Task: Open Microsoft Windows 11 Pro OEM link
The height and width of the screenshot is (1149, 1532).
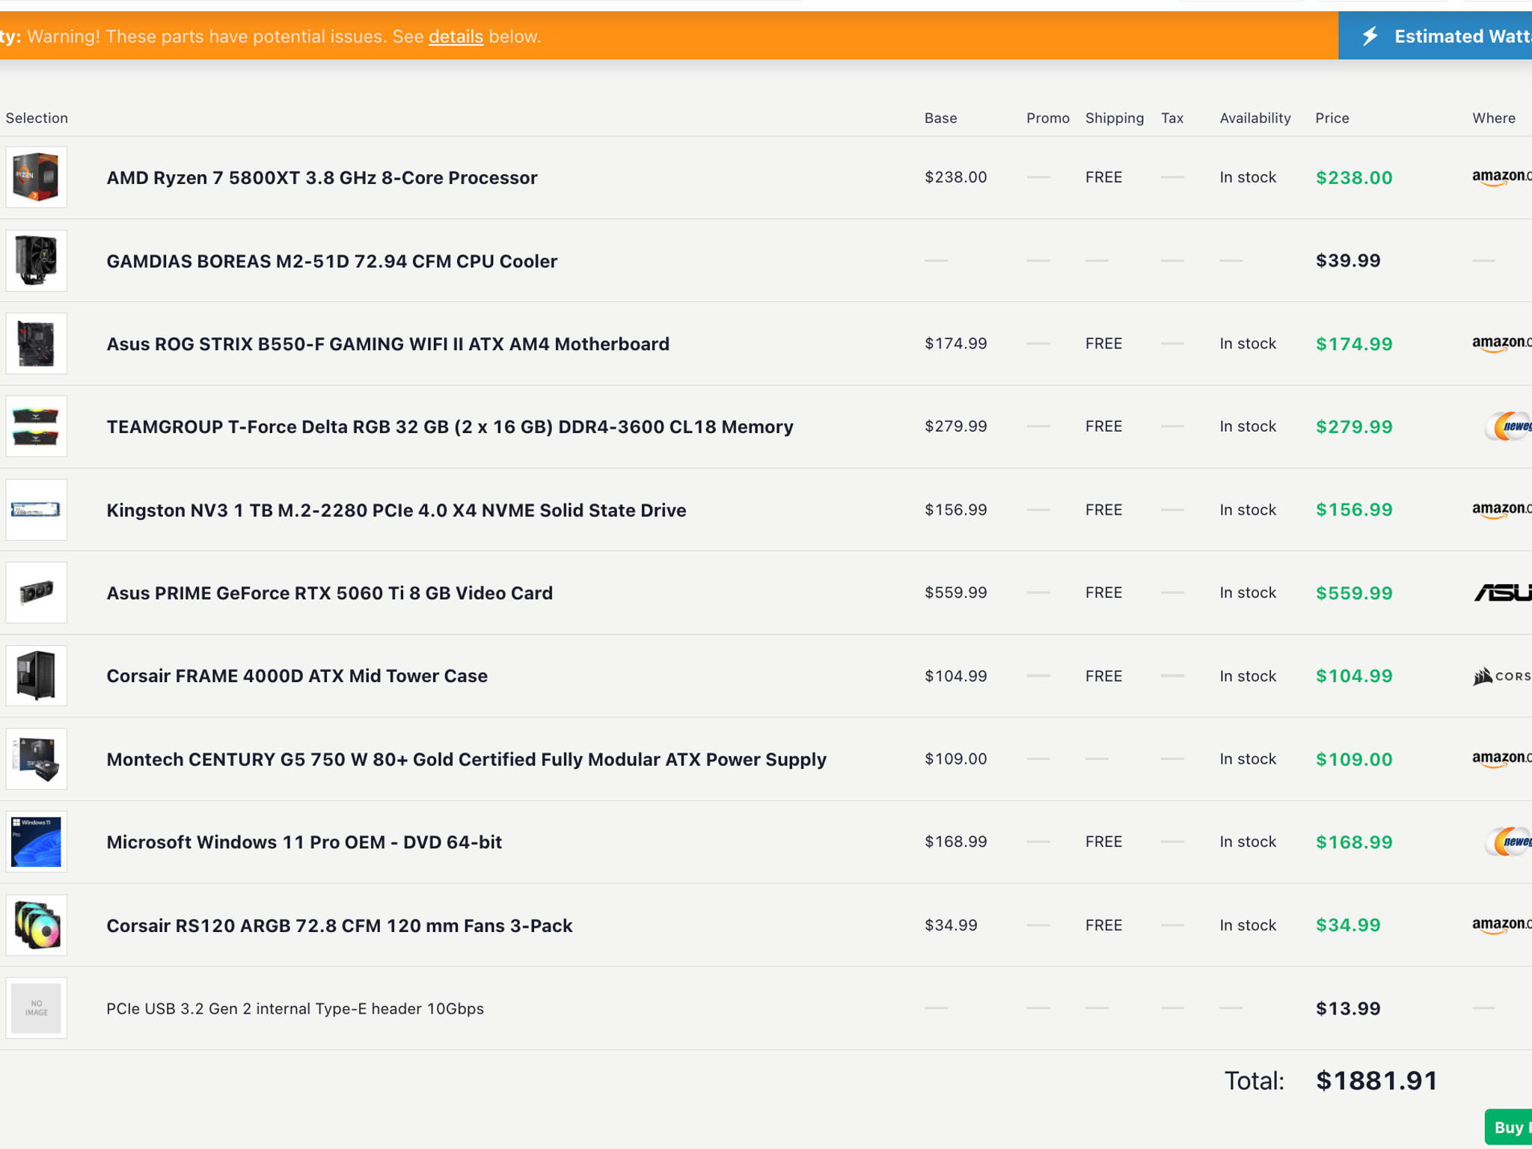Action: click(304, 842)
